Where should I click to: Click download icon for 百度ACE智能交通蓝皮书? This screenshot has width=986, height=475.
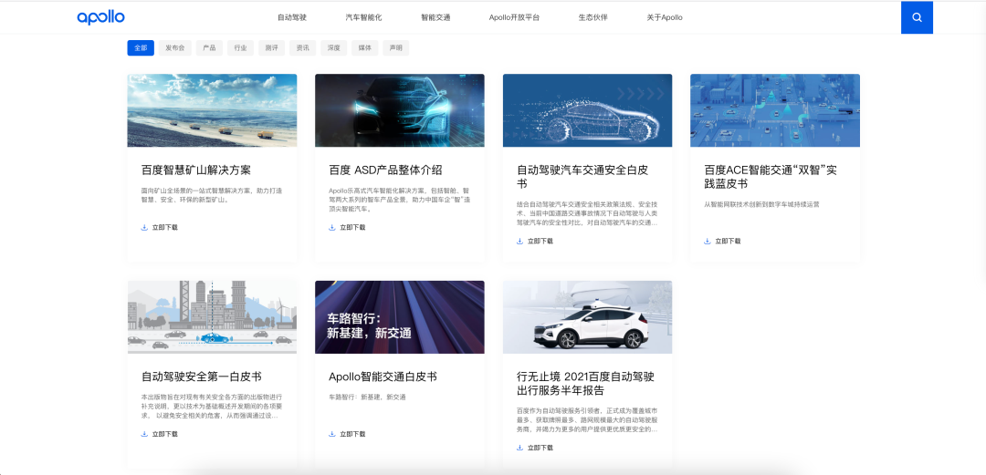(x=708, y=242)
